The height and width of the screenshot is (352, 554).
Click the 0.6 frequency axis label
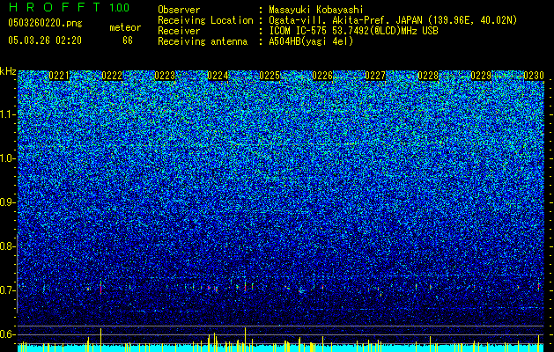(7, 334)
